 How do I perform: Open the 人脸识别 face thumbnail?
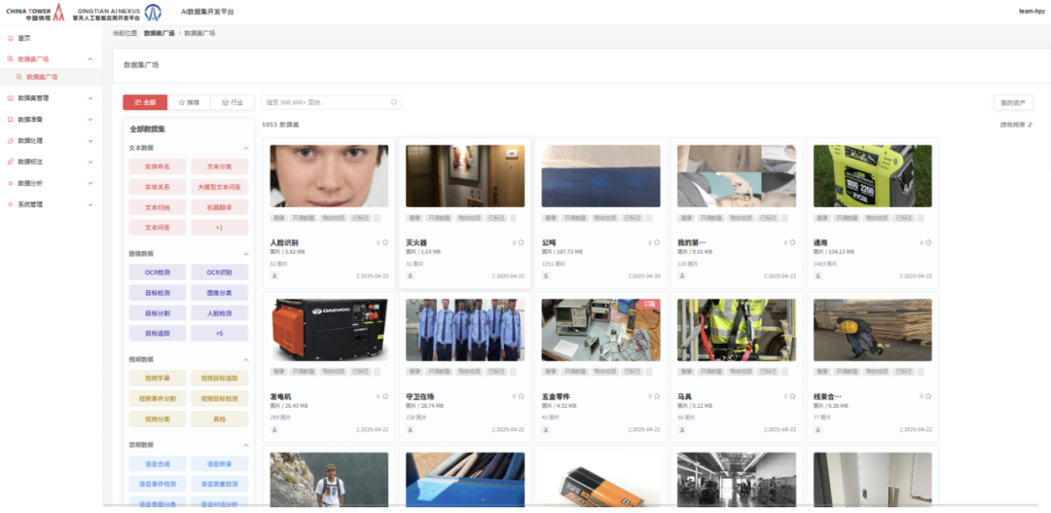point(329,175)
